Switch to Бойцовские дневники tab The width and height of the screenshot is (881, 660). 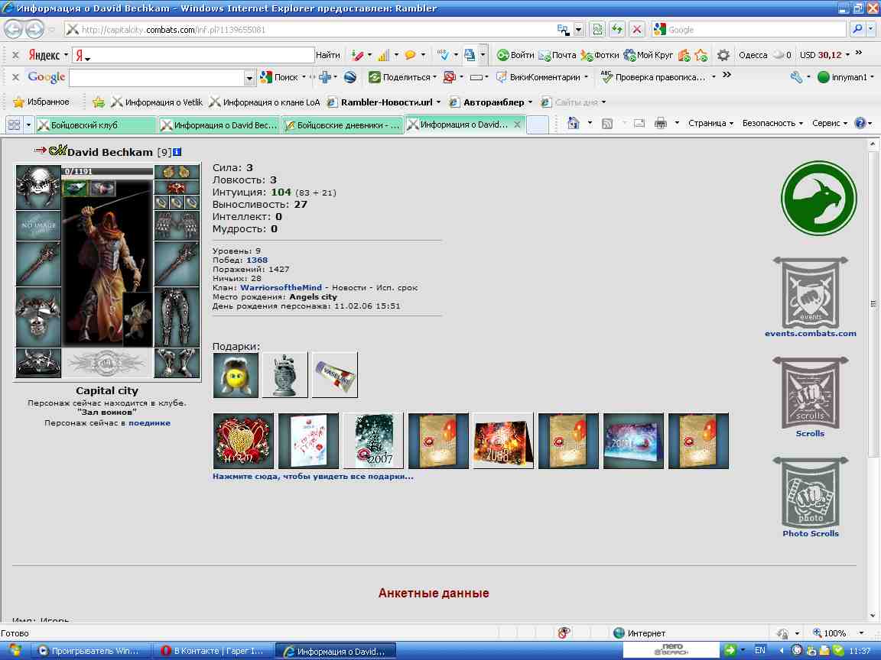(x=343, y=125)
